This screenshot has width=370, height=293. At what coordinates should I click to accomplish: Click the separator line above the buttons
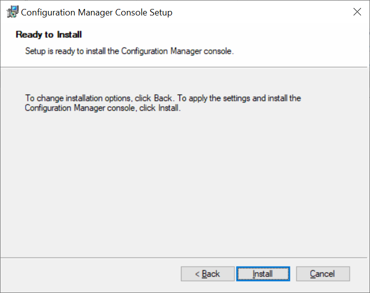point(184,258)
